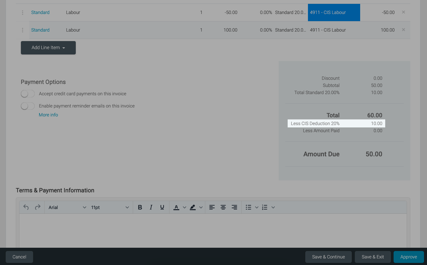
Task: Click Terms & Payment Information heading
Action: click(x=55, y=190)
